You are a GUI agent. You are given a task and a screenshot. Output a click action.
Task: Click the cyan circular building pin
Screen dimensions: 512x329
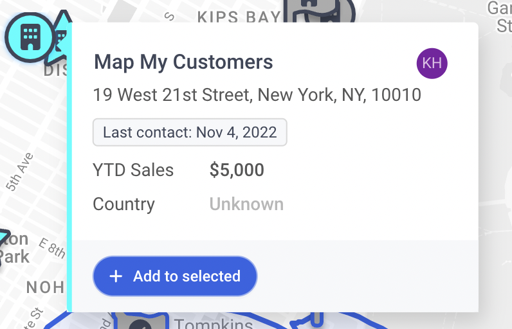(30, 37)
